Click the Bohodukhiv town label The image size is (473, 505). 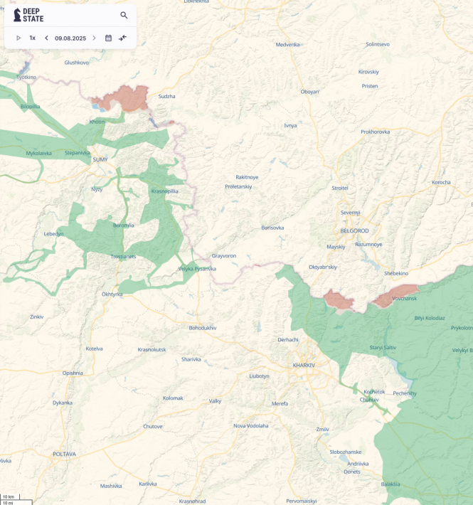click(203, 328)
